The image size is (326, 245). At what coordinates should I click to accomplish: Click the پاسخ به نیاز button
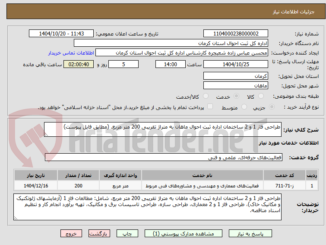pos(250,234)
